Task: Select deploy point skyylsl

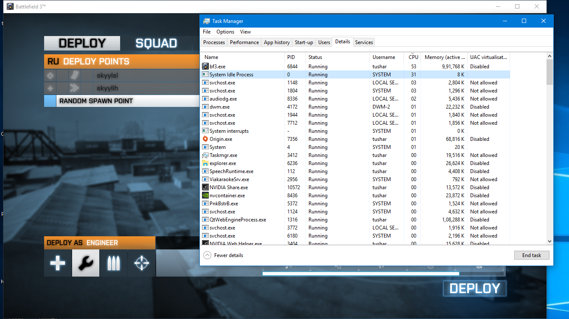Action: (122, 76)
